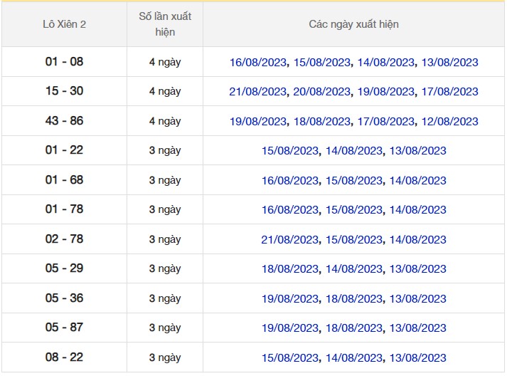Viewport: 507px width, 376px height.
Task: Click the "Lô Xiên 2" column header
Action: 64,24
